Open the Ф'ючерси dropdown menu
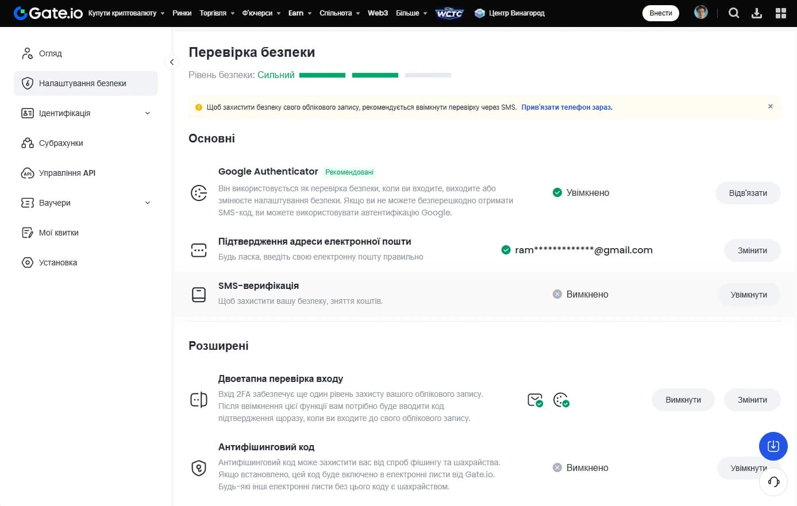The image size is (797, 506). 261,13
